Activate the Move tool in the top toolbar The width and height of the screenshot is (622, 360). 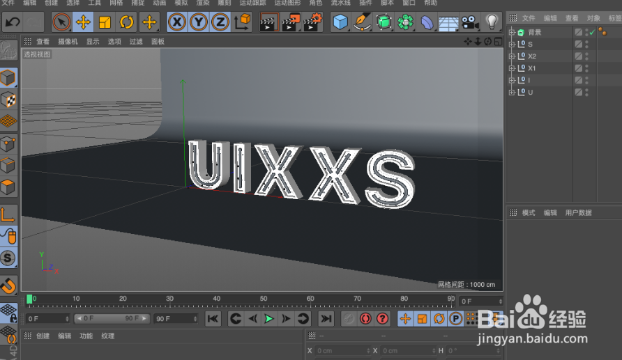coord(83,22)
